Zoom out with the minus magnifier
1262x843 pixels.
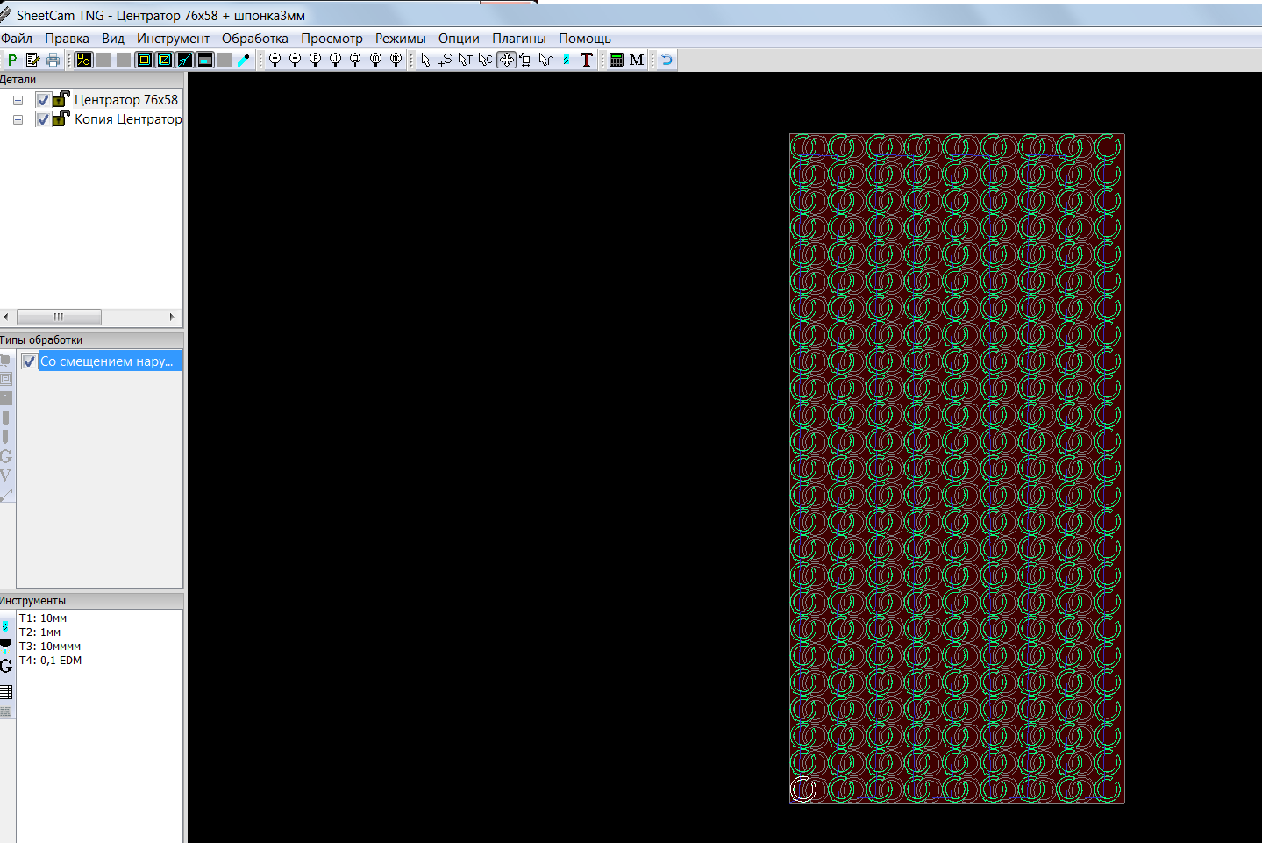[x=295, y=60]
